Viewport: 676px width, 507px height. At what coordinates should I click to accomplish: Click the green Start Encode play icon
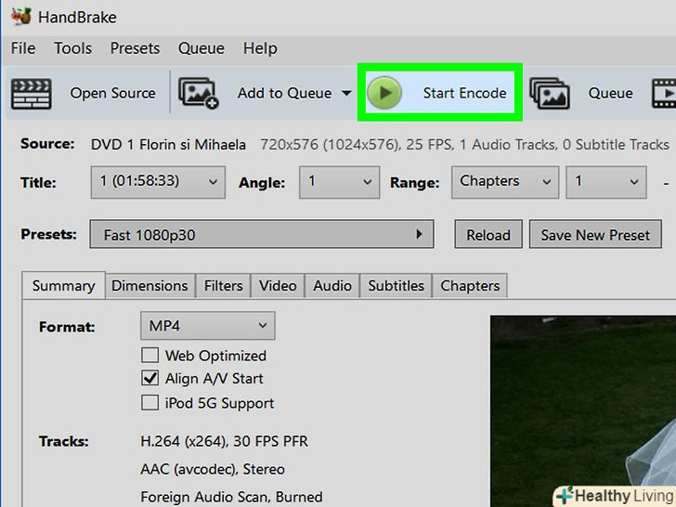pos(384,93)
